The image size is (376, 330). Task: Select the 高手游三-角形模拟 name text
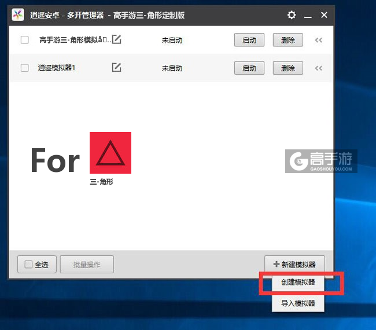(x=75, y=39)
